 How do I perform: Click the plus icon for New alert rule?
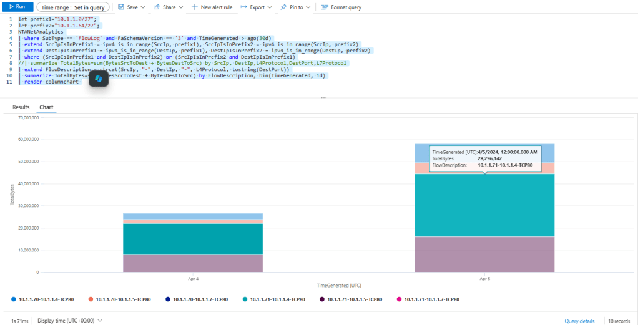tap(195, 7)
